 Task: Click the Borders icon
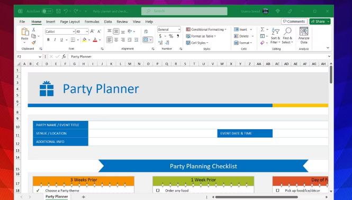(x=73, y=40)
